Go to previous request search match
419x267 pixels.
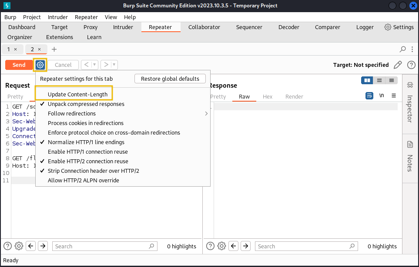point(31,246)
